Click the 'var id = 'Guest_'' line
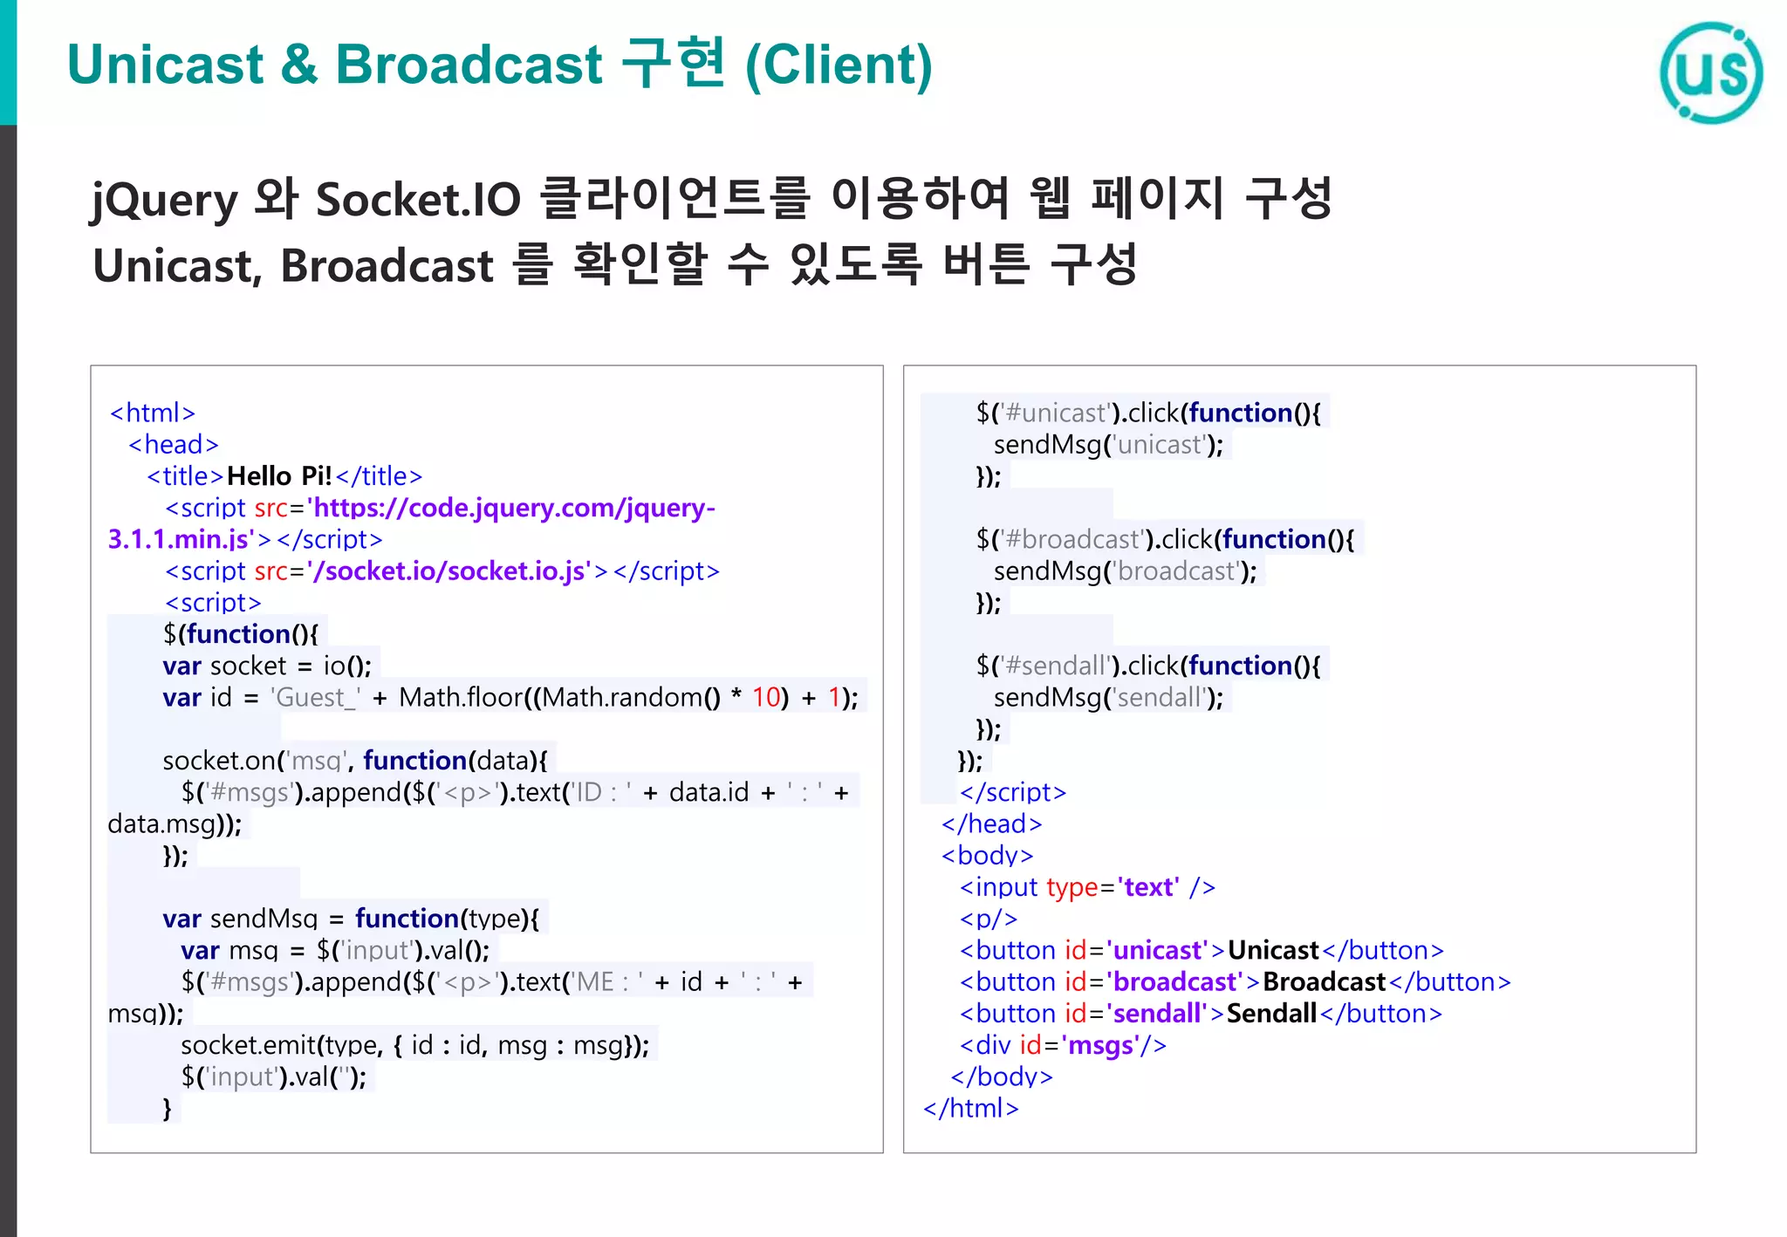Image resolution: width=1787 pixels, height=1237 pixels. (510, 697)
